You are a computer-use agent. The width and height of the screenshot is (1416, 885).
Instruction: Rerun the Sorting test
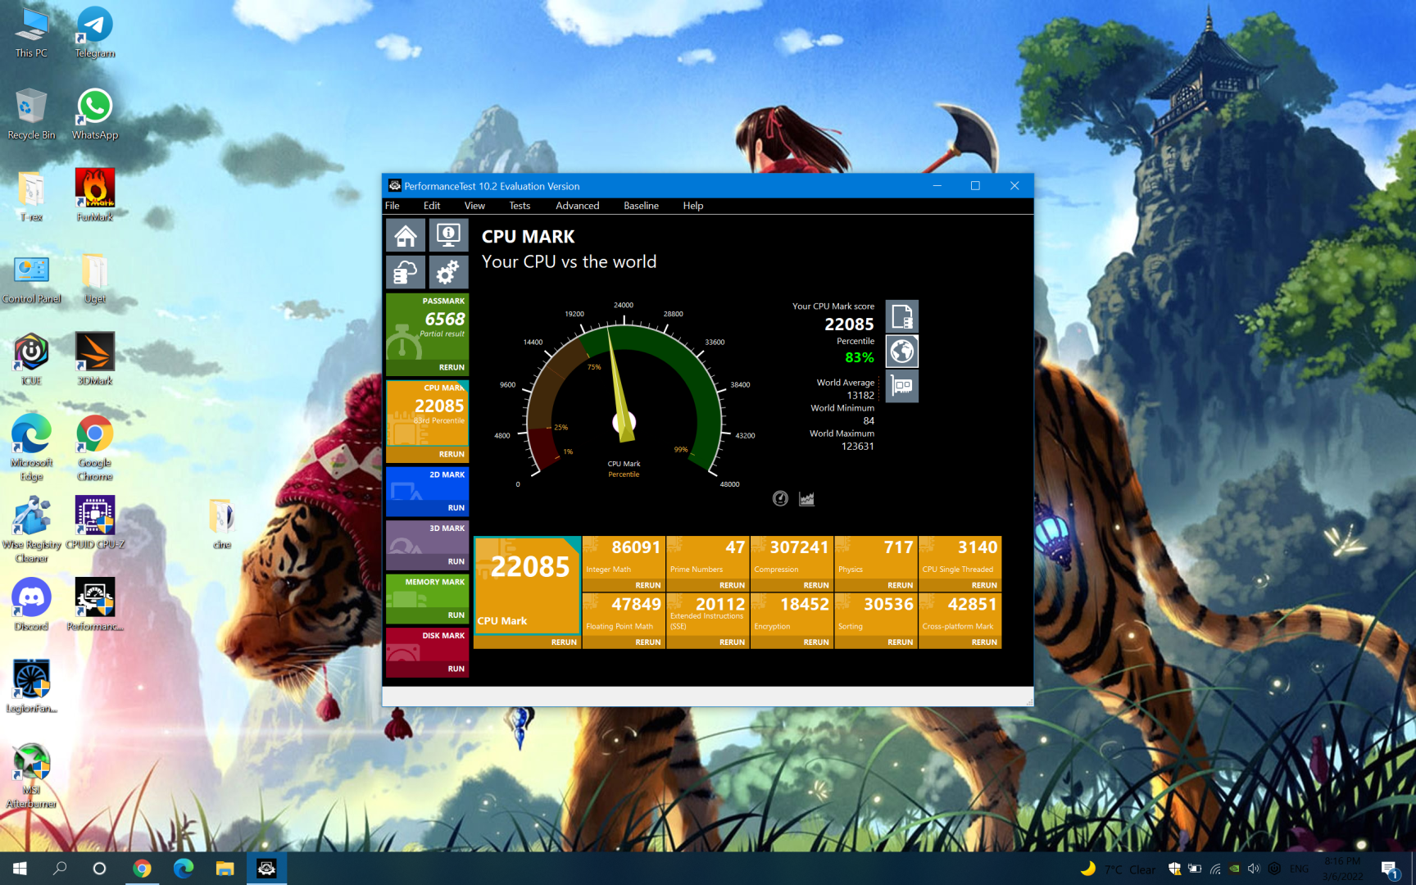pos(900,642)
